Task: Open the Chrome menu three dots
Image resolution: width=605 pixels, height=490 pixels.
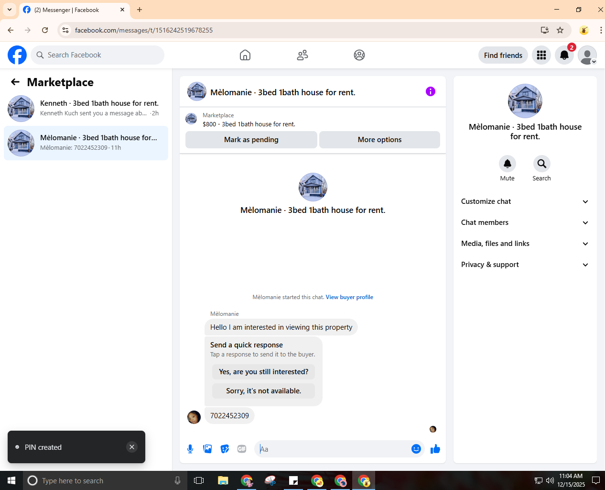Action: click(x=601, y=30)
